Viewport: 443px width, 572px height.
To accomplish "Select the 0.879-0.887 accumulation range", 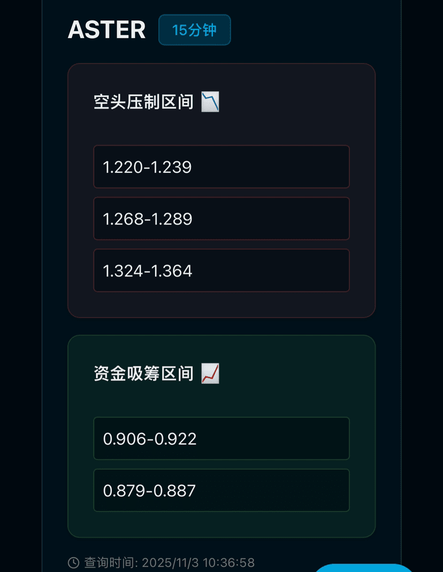I will click(x=222, y=490).
